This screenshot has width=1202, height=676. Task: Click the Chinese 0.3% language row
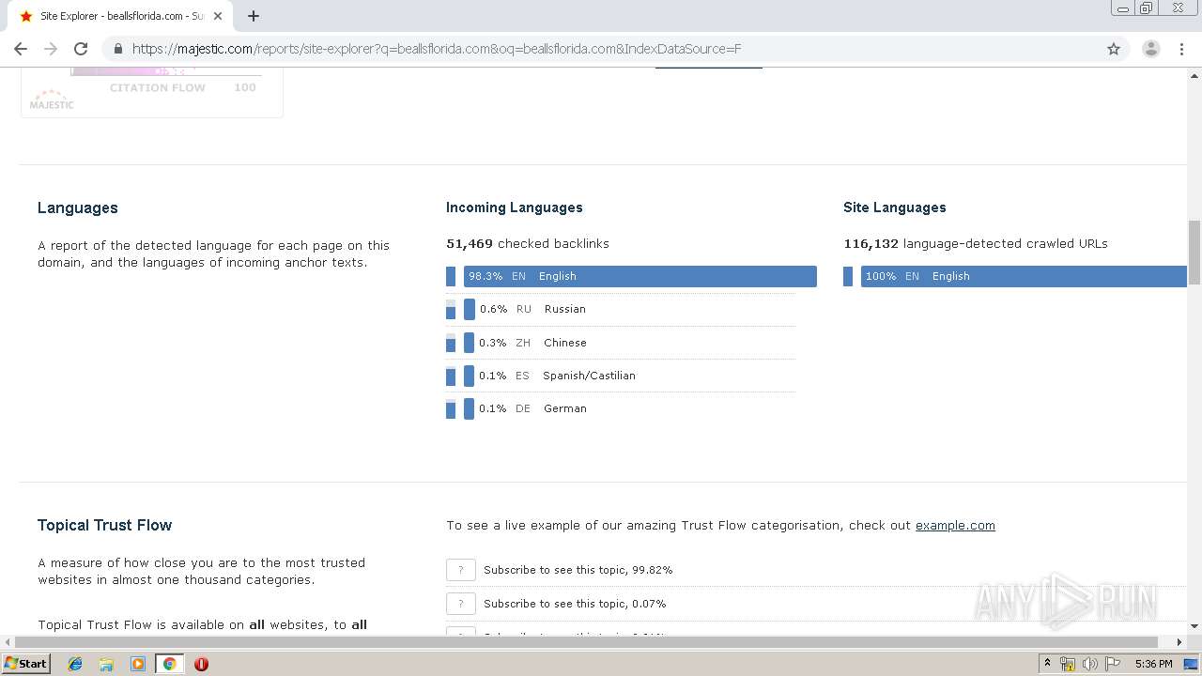621,343
